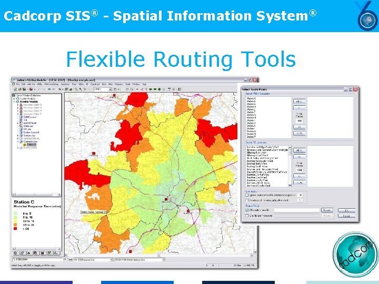Tick the One file per from point checkbox

pos(247,216)
